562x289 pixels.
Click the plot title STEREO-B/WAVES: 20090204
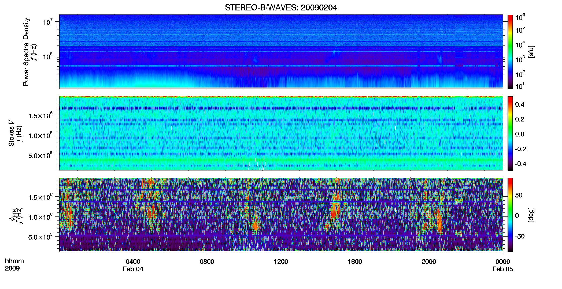point(281,7)
